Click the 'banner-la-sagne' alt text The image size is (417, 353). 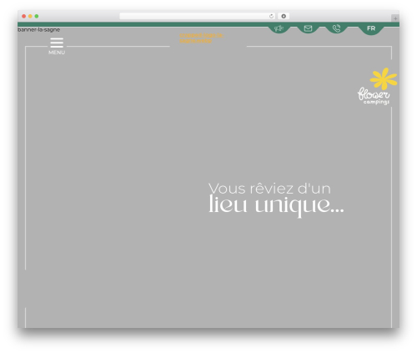[38, 30]
